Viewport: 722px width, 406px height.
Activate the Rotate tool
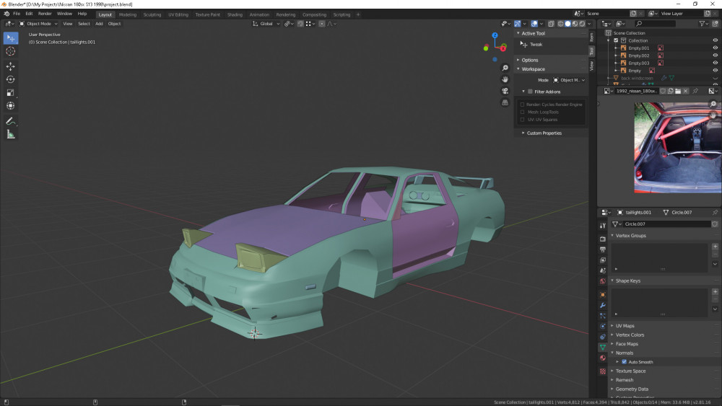[11, 79]
